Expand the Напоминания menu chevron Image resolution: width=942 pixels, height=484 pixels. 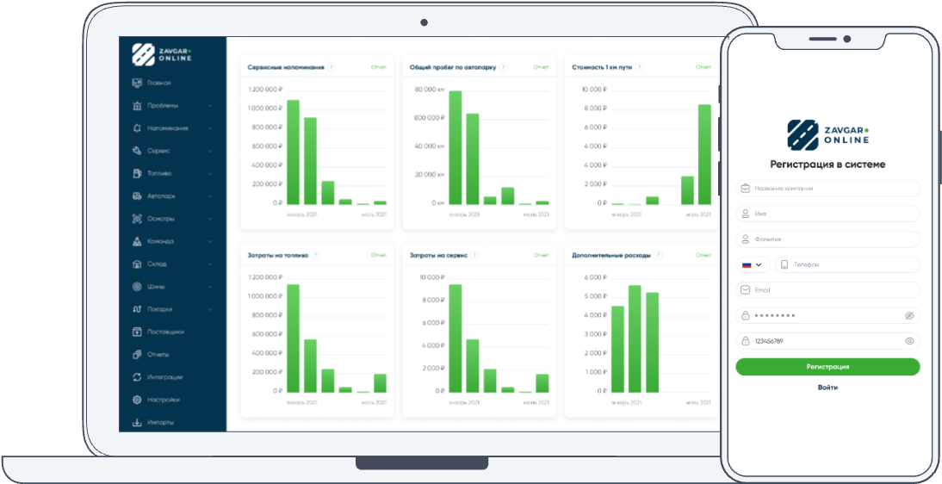tap(210, 128)
